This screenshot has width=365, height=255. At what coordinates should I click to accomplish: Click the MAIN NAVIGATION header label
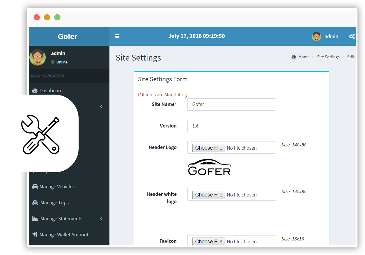47,76
